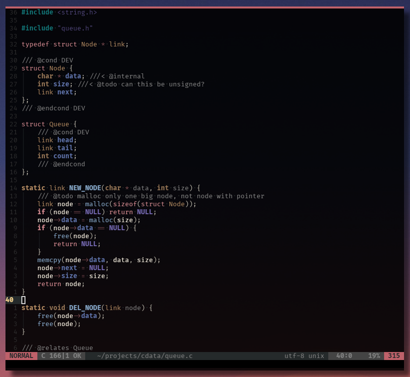Click the 'typedef struct Node * link;' line
The height and width of the screenshot is (377, 410).
[x=75, y=44]
